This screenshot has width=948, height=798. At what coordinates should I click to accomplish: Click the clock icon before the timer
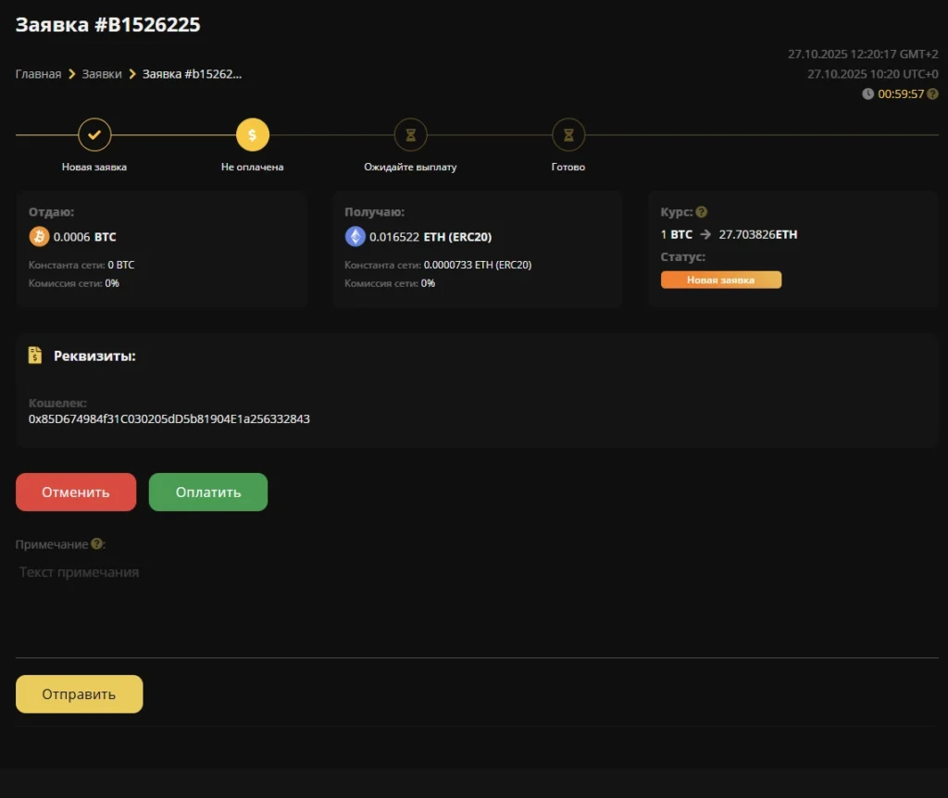(x=867, y=94)
